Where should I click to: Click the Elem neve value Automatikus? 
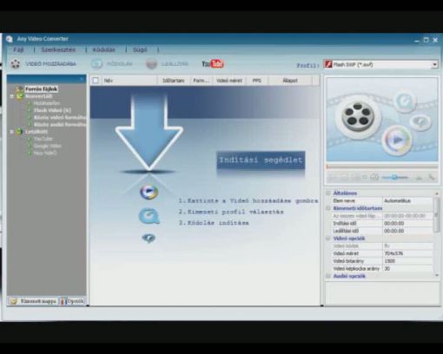pyautogui.click(x=407, y=200)
